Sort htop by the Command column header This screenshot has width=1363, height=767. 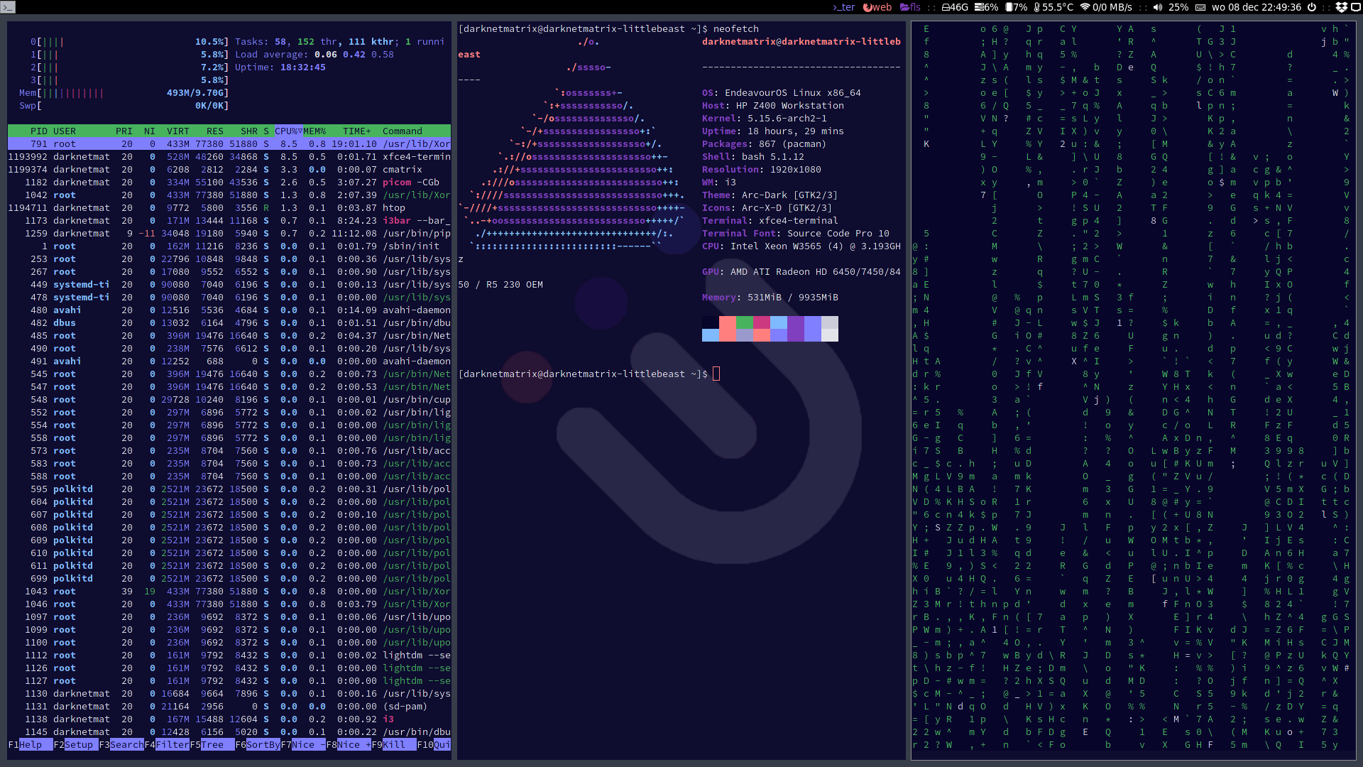pyautogui.click(x=403, y=131)
